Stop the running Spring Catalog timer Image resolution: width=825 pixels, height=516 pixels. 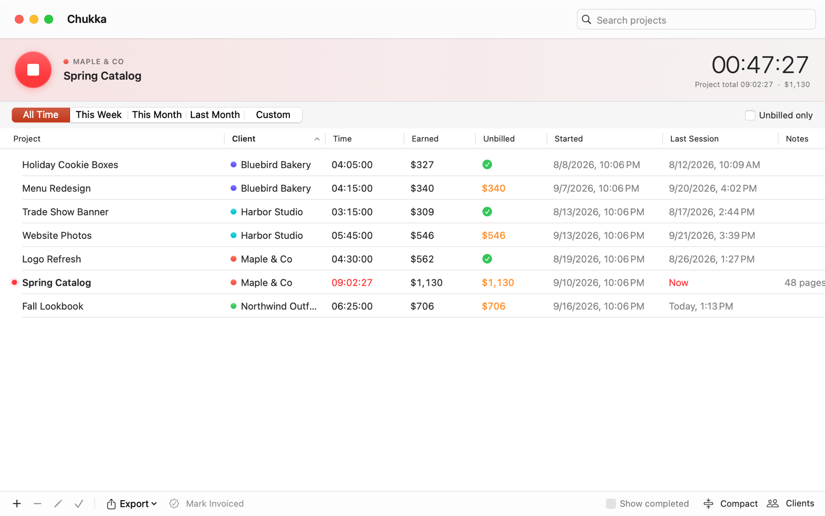click(x=33, y=70)
